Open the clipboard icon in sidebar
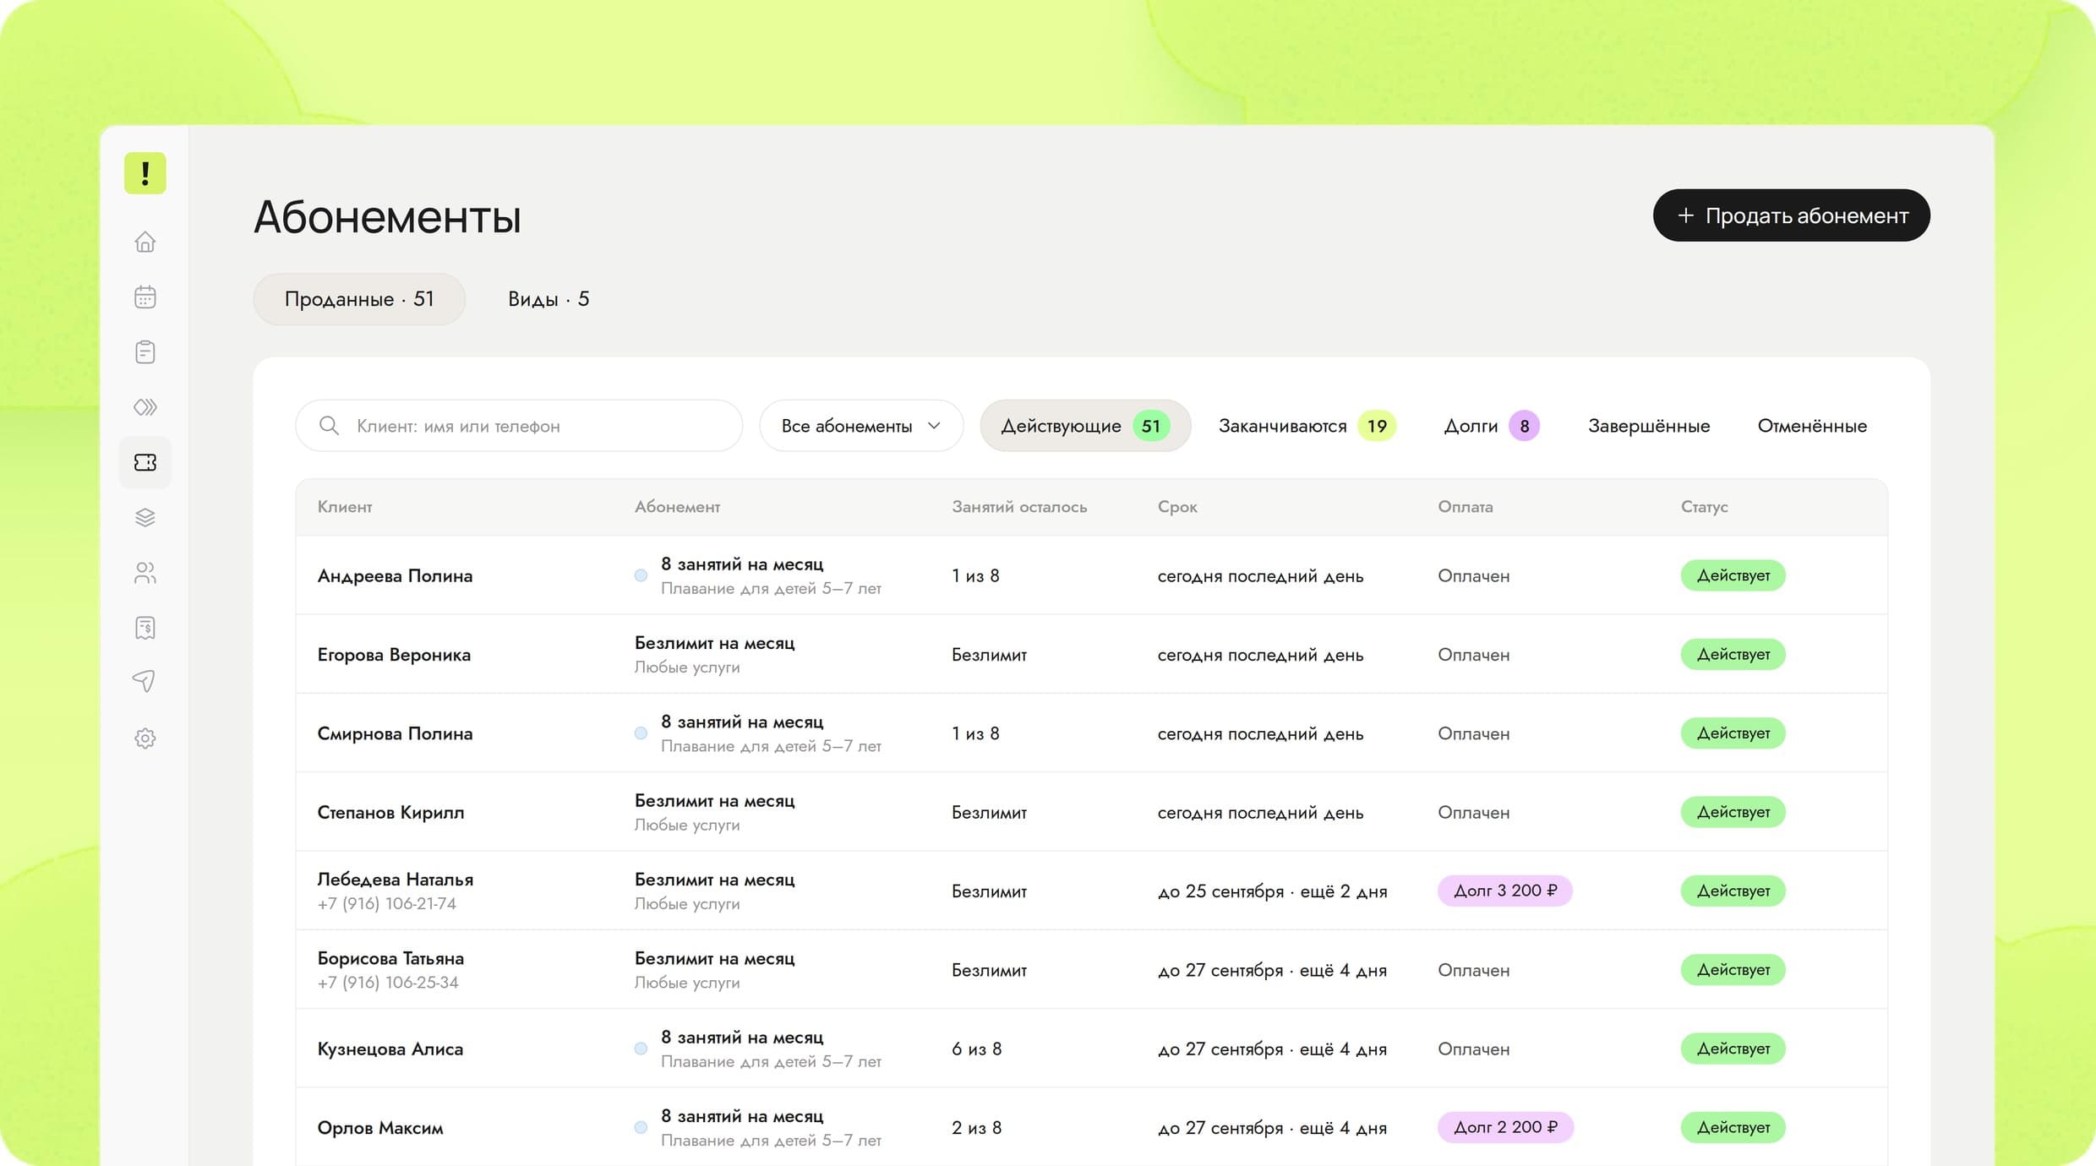This screenshot has height=1166, width=2096. pos(145,351)
